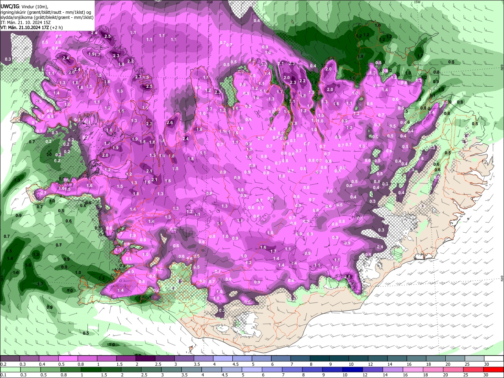504x378 pixels.
Task: Click the '20W' longitude label
Action: coord(209,2)
